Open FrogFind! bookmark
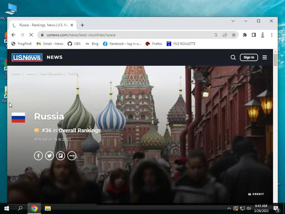 click(21, 44)
